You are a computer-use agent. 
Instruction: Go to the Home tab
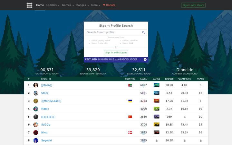click(40, 5)
